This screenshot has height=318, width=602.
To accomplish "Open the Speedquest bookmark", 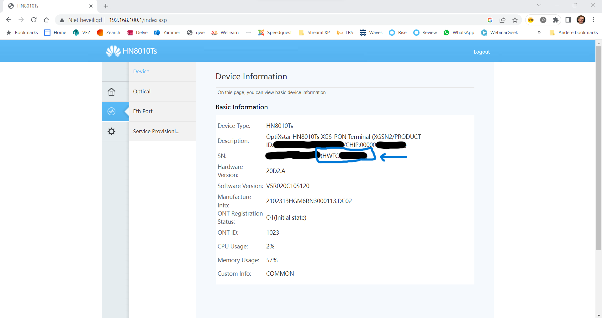I will [x=275, y=32].
